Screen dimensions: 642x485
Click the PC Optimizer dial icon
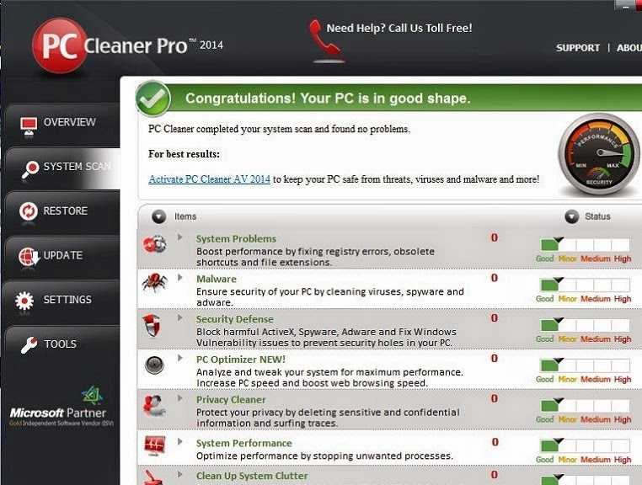pyautogui.click(x=155, y=365)
